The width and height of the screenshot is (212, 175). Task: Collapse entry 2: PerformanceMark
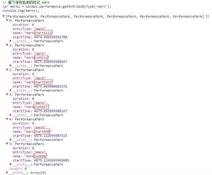click(7, 70)
